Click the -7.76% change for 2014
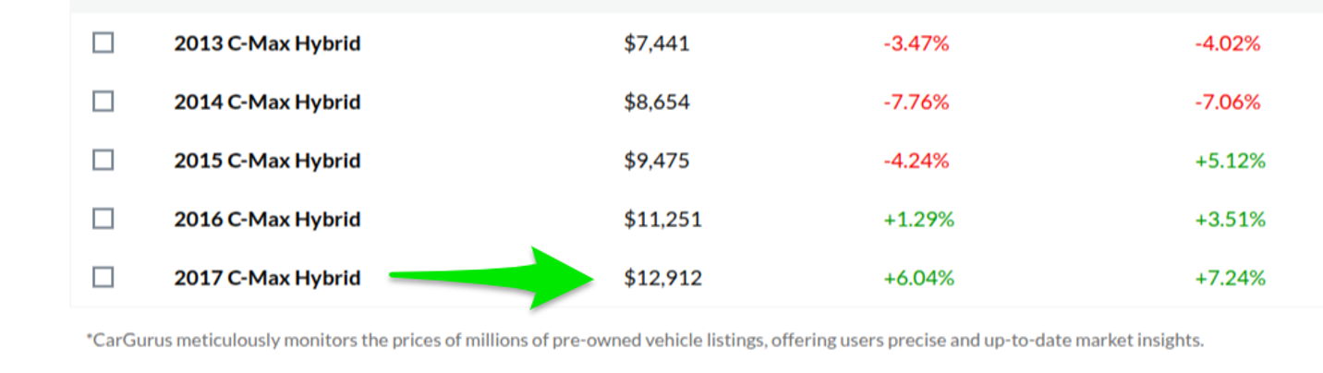 (916, 102)
